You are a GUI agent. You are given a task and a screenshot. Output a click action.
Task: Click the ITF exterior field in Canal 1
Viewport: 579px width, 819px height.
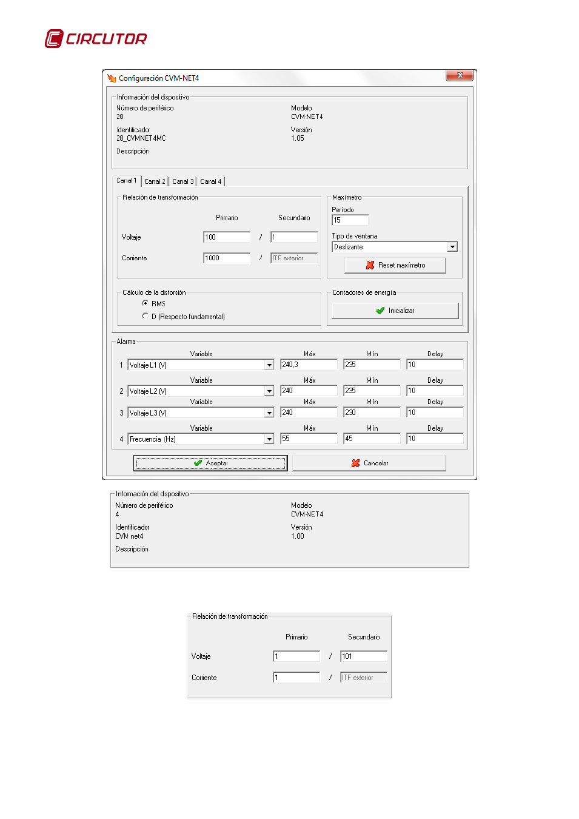(x=294, y=258)
